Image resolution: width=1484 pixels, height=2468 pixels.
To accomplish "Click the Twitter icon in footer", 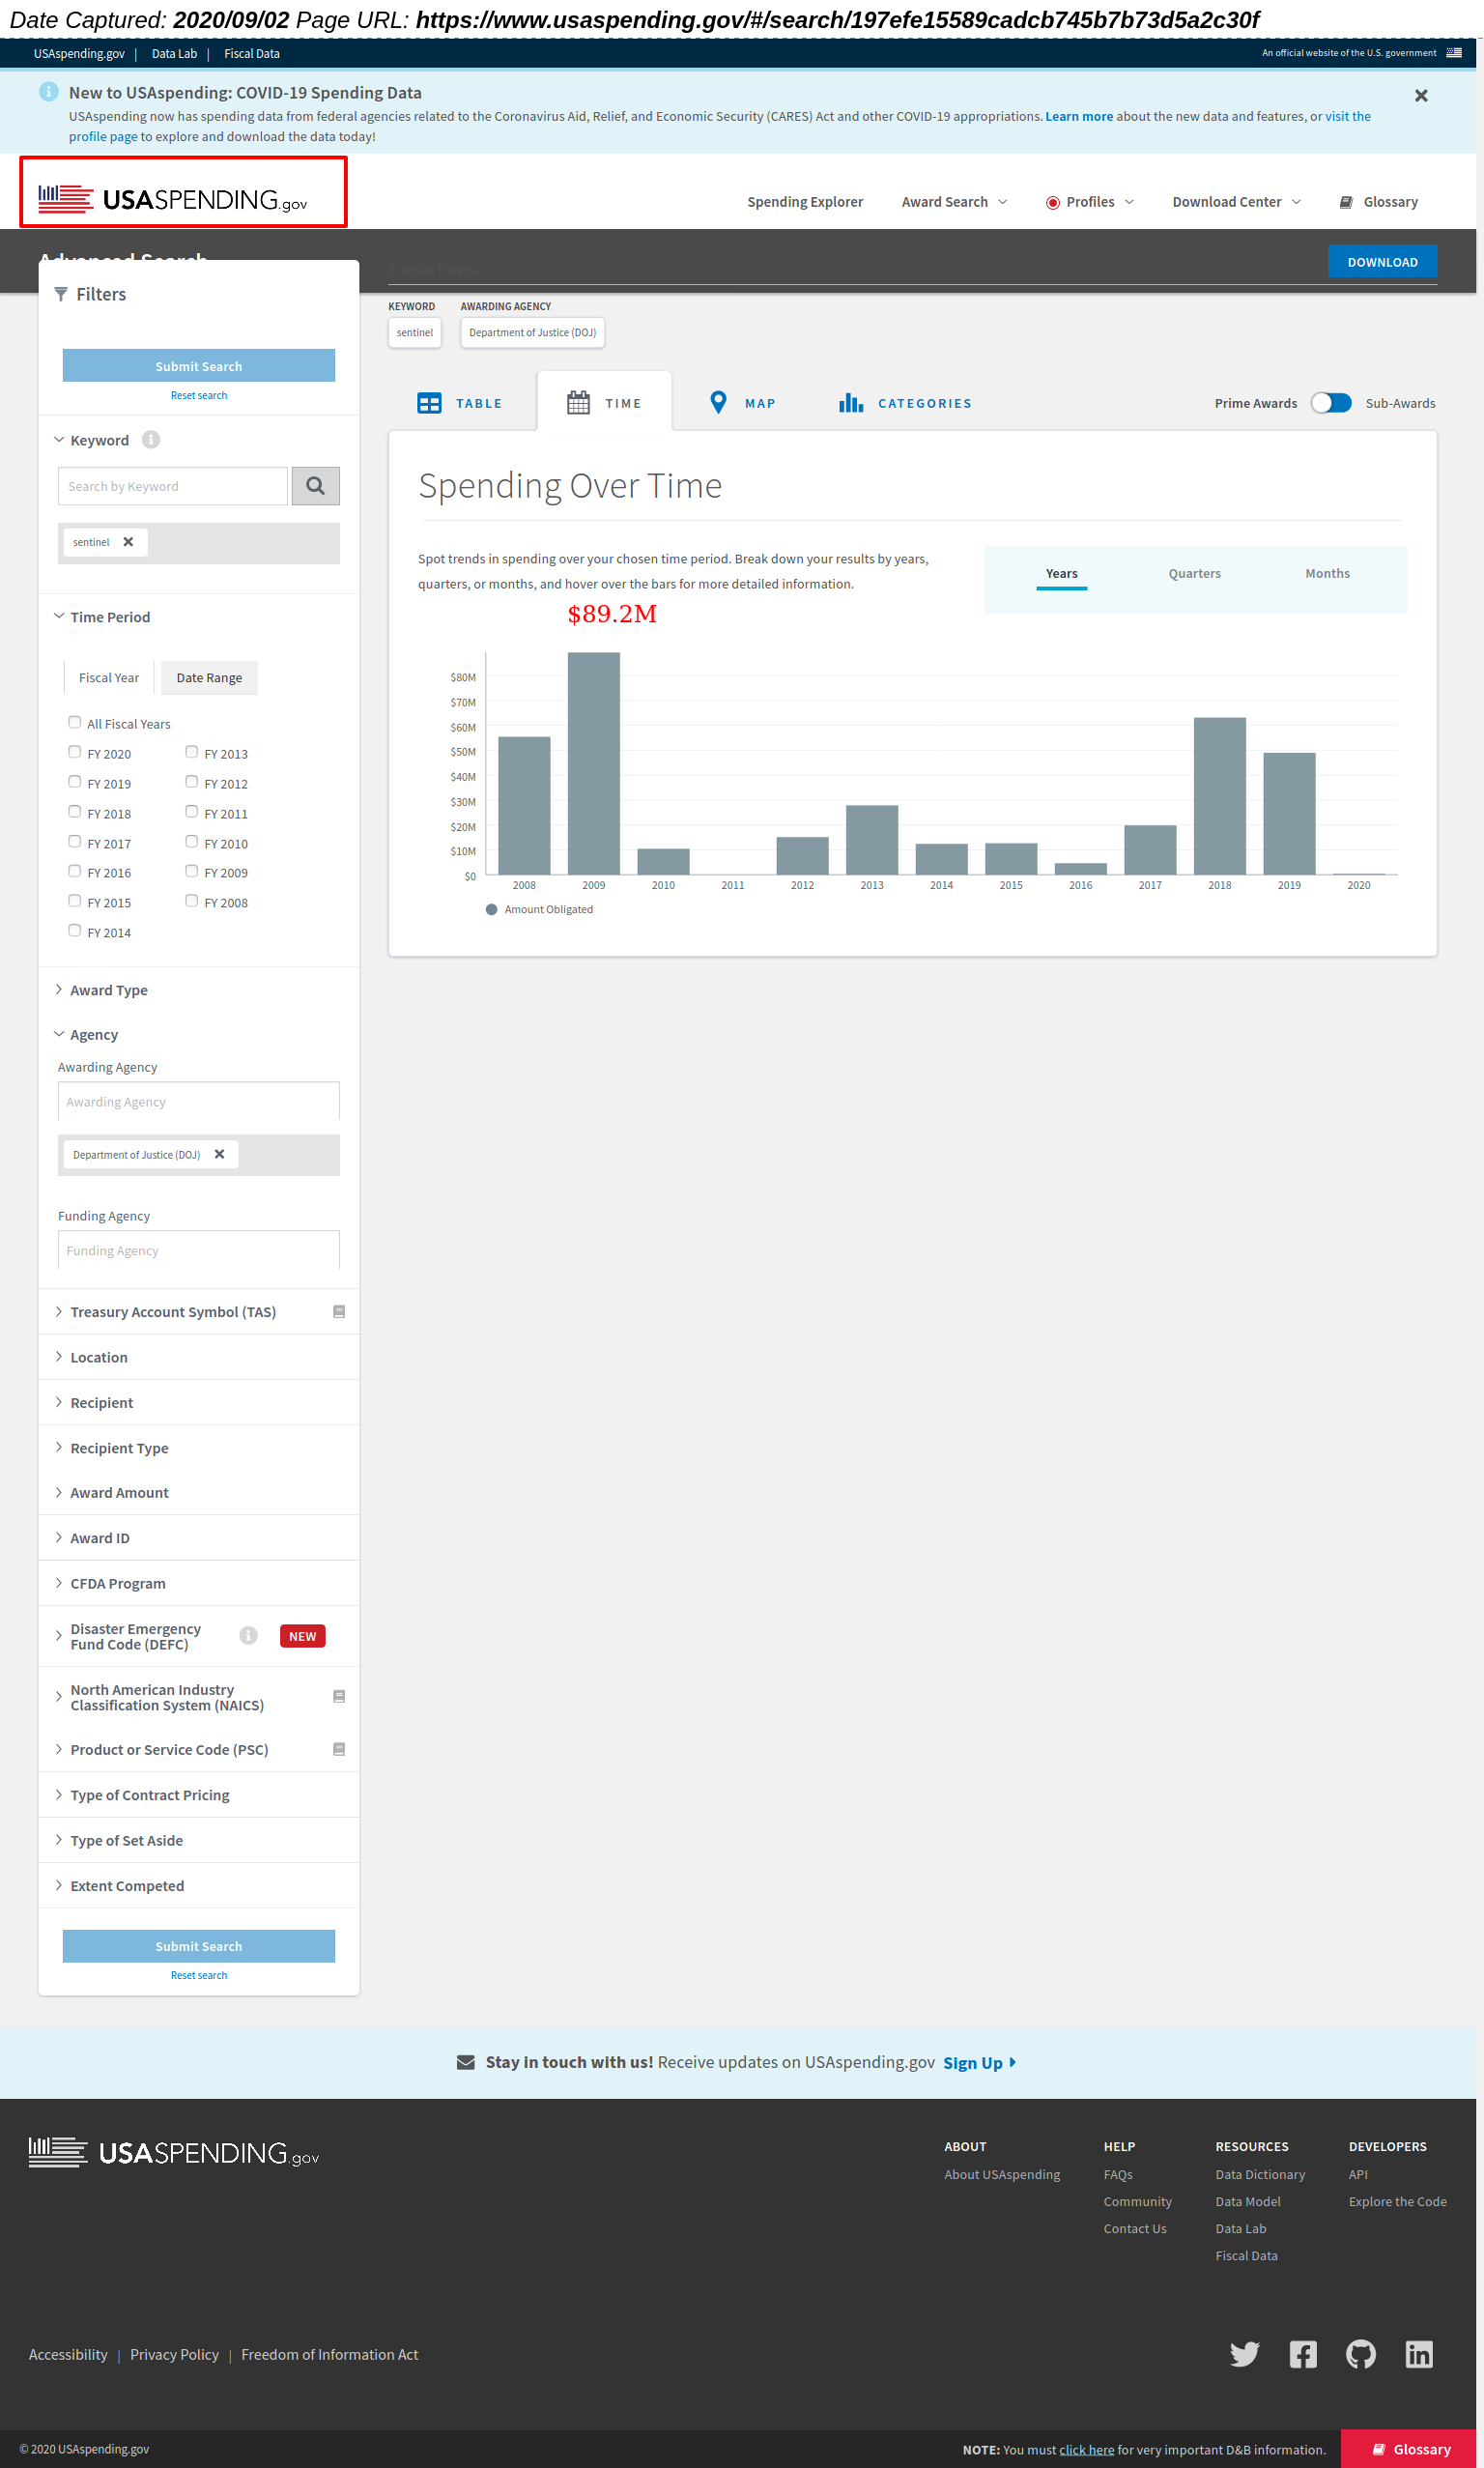I will tap(1244, 2354).
